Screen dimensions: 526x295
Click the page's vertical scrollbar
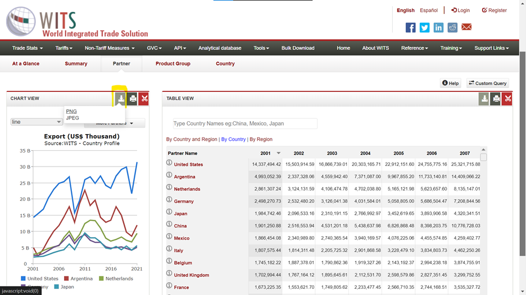tap(522, 154)
